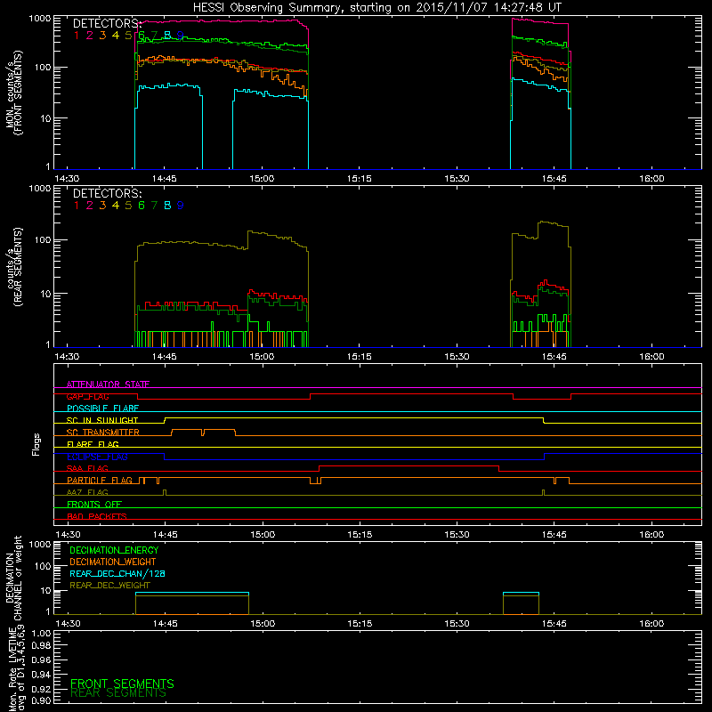The width and height of the screenshot is (712, 712).
Task: Select detector 1 legend number in rear panel
Action: (77, 206)
